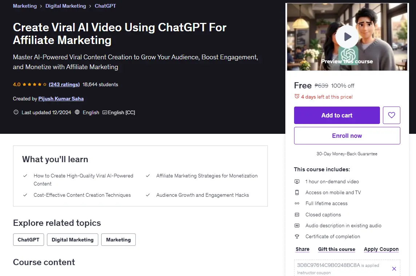Click Apply Coupon link

381,249
